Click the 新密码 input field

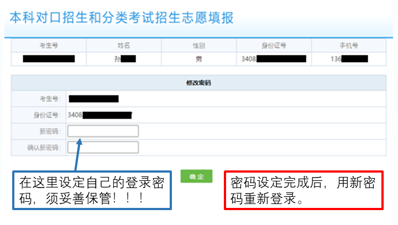[x=103, y=131]
